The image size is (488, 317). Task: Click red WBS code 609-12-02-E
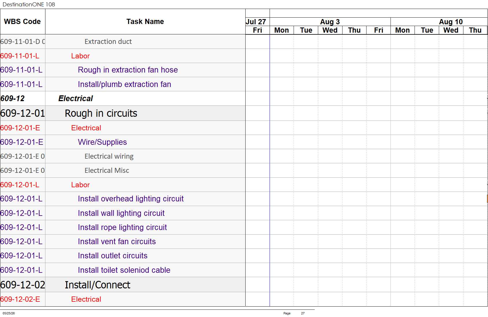coord(20,299)
